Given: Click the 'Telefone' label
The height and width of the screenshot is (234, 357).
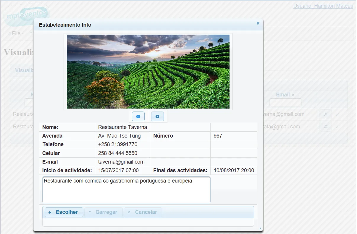Looking at the screenshot, I should tap(53, 144).
